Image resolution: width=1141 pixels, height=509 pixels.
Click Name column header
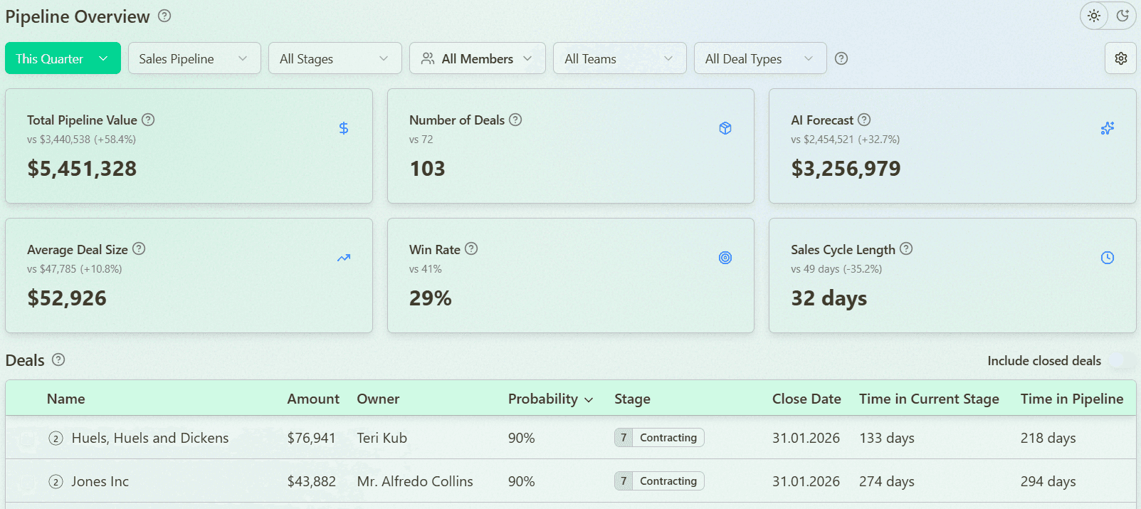(66, 399)
